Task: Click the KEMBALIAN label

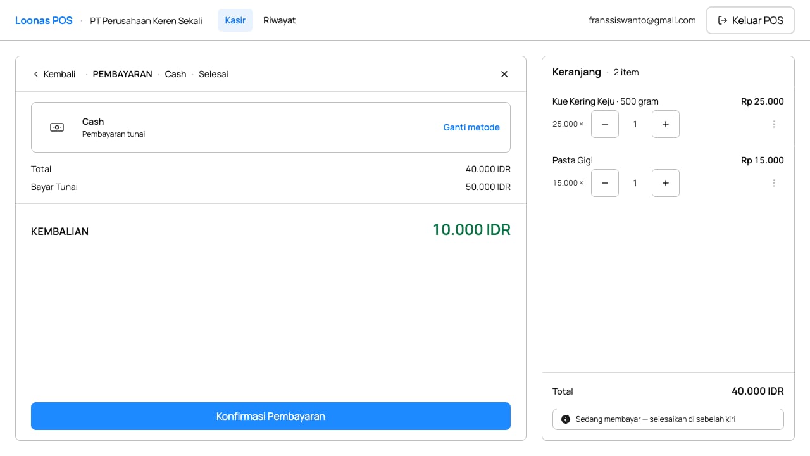Action: tap(59, 232)
